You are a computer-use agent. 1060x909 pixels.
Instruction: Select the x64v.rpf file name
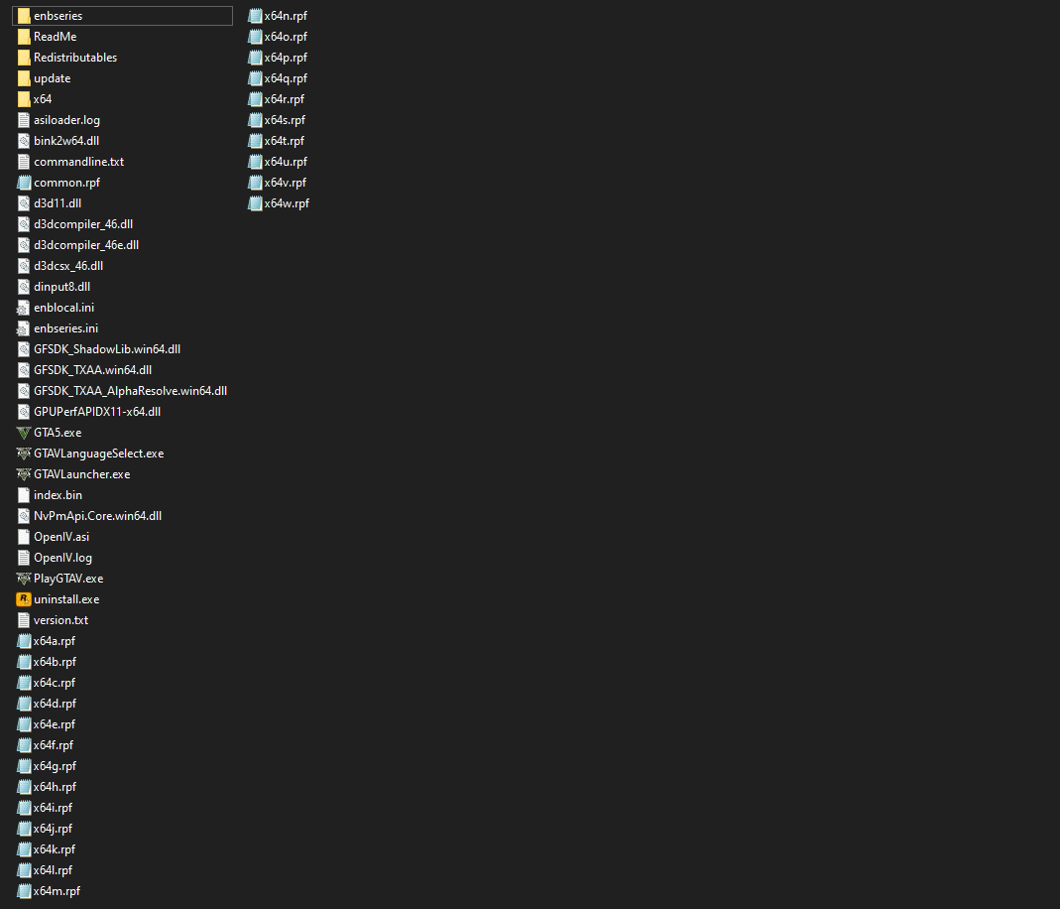(x=286, y=183)
